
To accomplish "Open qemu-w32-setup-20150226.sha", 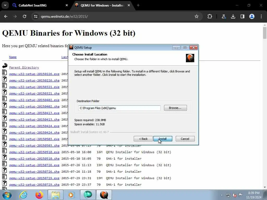I will [34, 80].
